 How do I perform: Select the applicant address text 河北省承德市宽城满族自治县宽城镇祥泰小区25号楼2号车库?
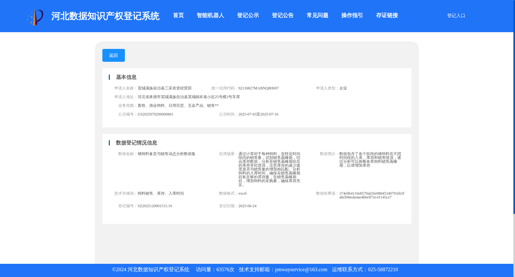(189, 97)
